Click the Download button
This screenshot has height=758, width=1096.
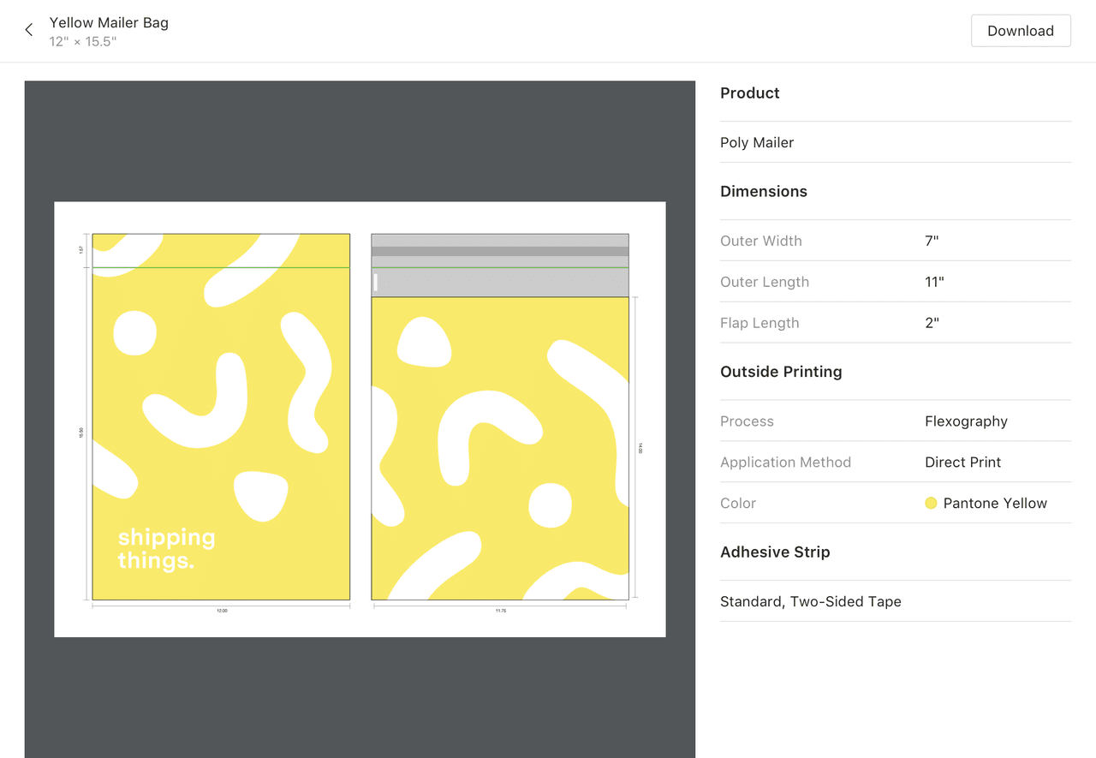1020,31
